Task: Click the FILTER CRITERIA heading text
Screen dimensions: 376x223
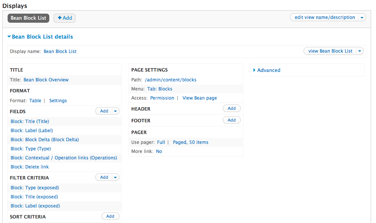Action: point(29,178)
